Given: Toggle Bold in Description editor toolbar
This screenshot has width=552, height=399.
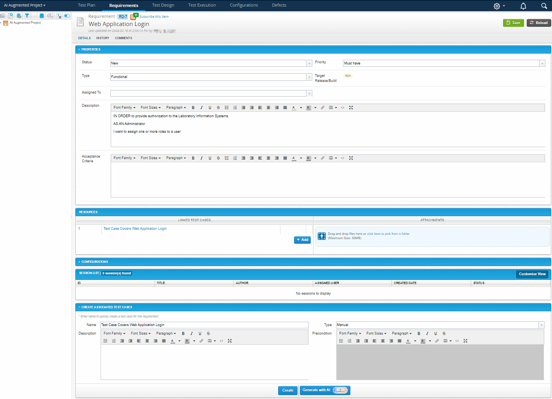Looking at the screenshot, I should click(193, 108).
